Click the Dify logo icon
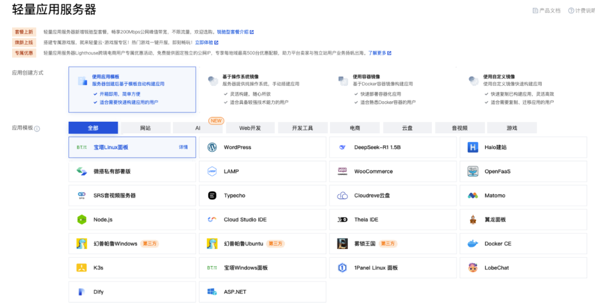The width and height of the screenshot is (595, 308). tap(82, 292)
